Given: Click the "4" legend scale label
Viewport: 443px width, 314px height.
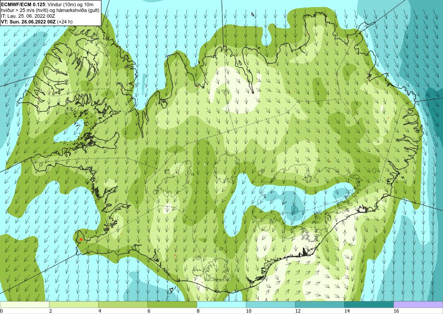Looking at the screenshot, I should (x=100, y=311).
